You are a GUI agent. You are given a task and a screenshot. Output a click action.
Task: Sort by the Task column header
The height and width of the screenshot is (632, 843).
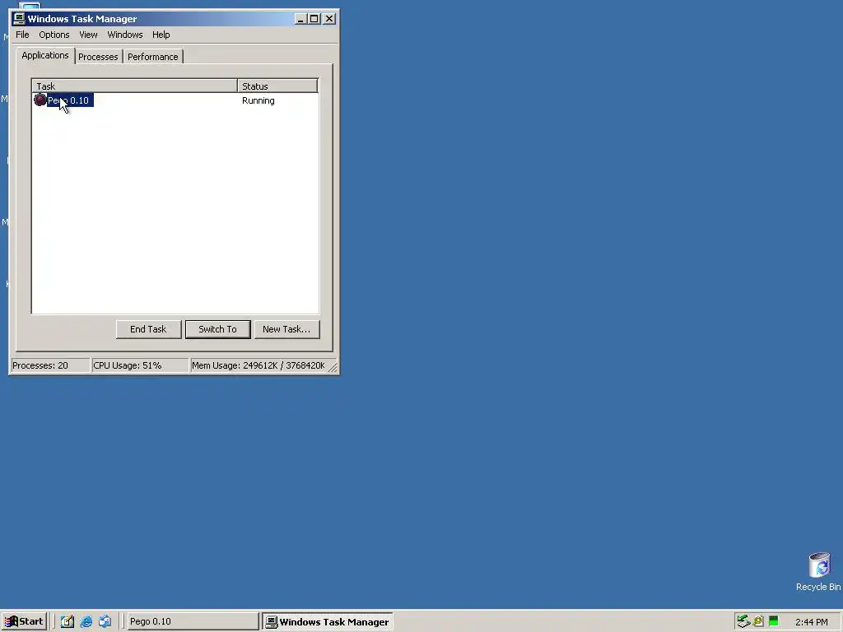[x=135, y=86]
